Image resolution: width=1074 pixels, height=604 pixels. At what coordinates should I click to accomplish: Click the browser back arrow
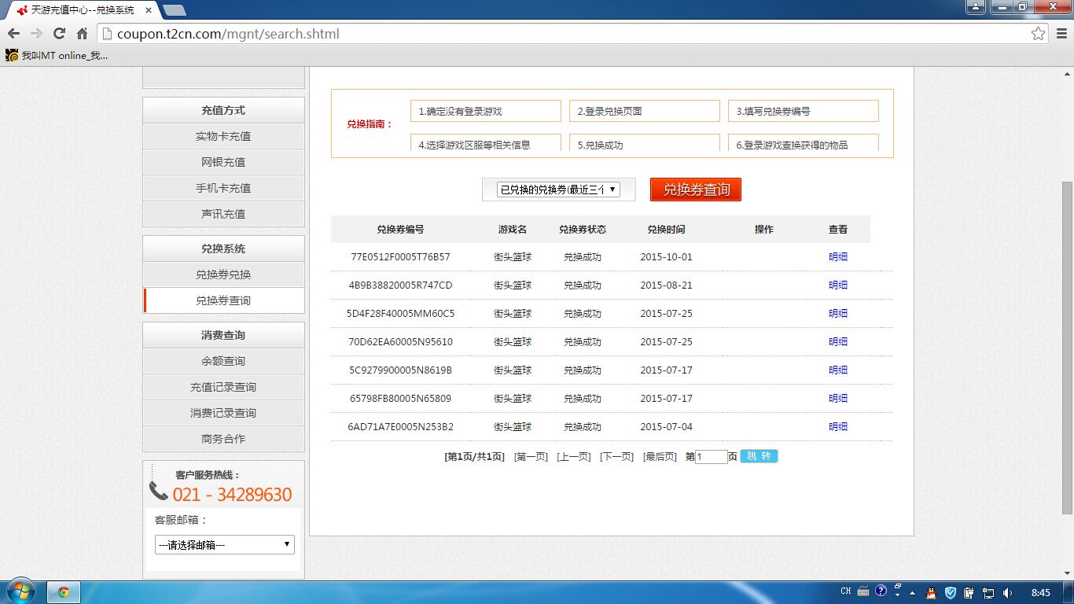click(x=13, y=34)
